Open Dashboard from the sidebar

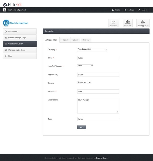click(20, 31)
